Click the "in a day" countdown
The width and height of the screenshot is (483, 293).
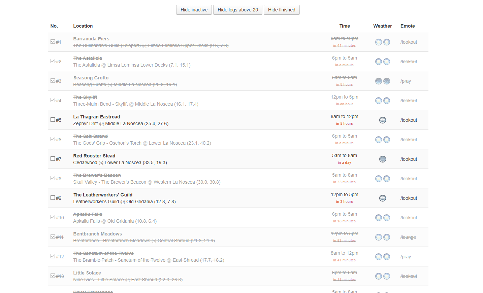(345, 162)
